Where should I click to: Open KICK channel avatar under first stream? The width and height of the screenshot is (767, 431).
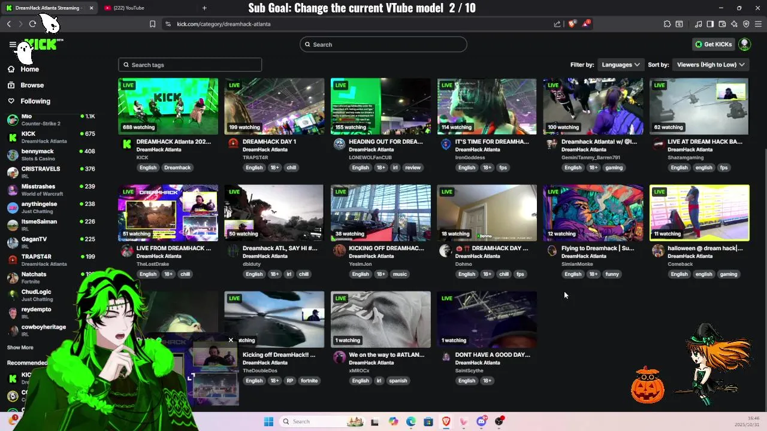127,144
